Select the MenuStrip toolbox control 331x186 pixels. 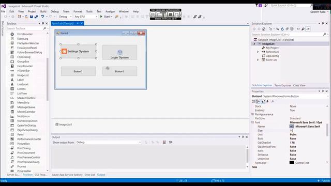(x=23, y=102)
